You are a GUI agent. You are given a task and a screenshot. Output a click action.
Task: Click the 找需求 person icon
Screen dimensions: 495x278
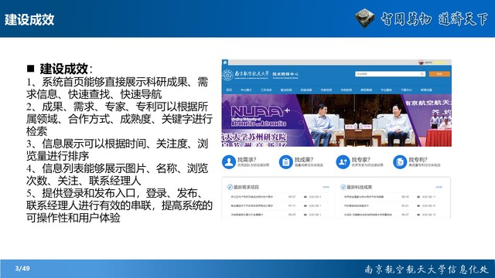click(229, 162)
